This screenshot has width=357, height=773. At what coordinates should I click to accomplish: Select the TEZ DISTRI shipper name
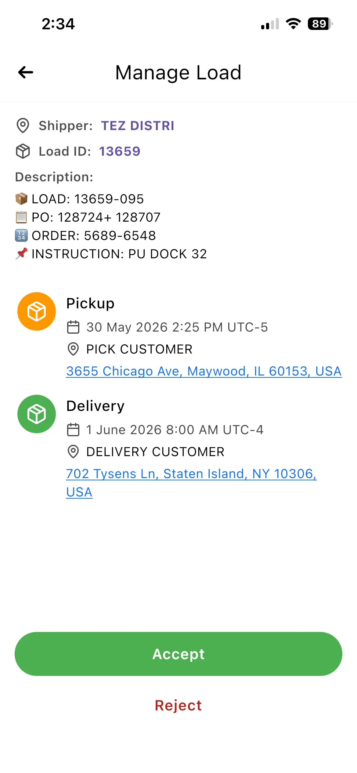pyautogui.click(x=138, y=126)
